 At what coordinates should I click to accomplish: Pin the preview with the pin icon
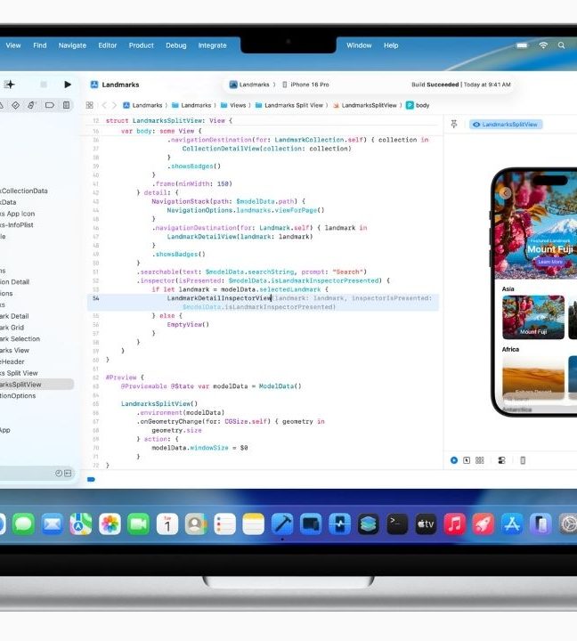click(454, 125)
